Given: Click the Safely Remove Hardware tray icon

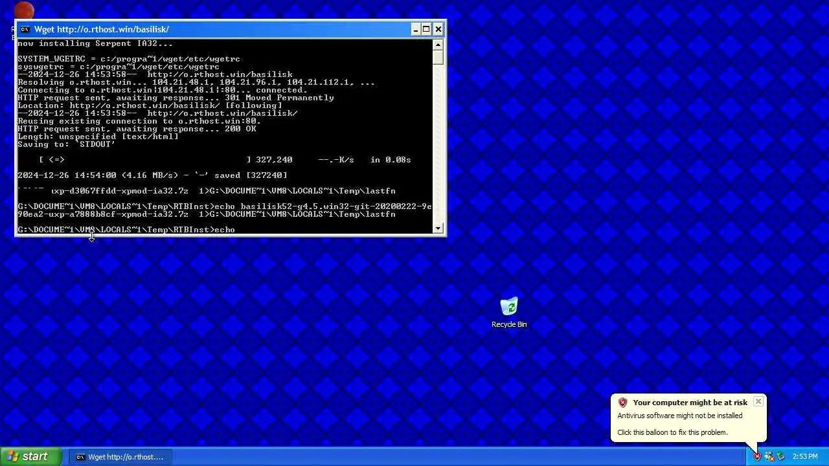Looking at the screenshot, I should pos(780,457).
